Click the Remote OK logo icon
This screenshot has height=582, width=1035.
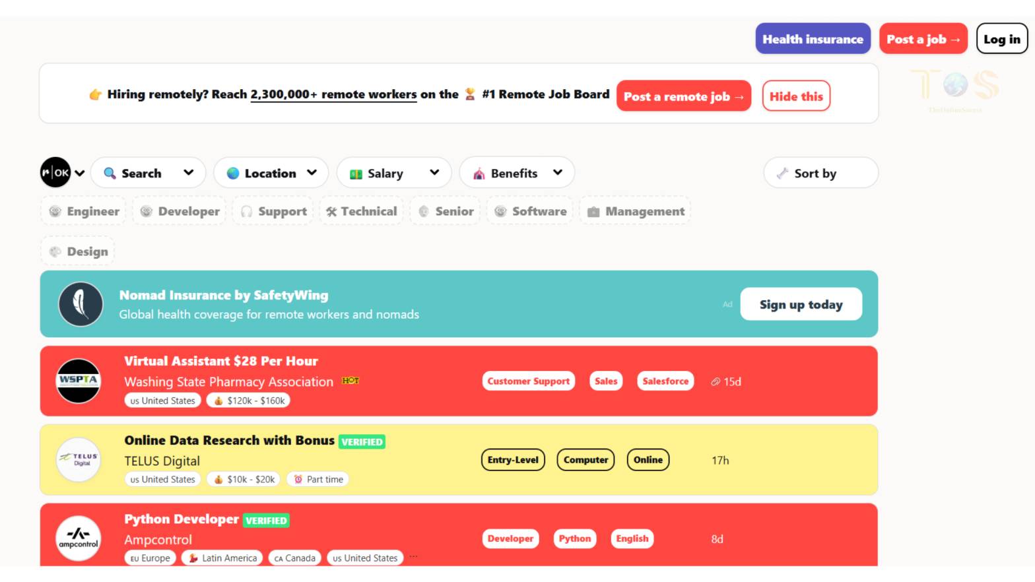click(55, 172)
